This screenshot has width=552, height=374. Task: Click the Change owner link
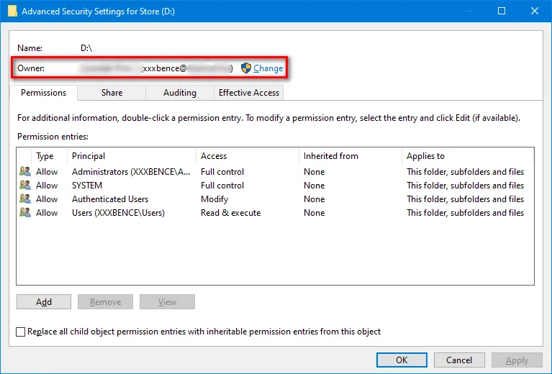268,68
